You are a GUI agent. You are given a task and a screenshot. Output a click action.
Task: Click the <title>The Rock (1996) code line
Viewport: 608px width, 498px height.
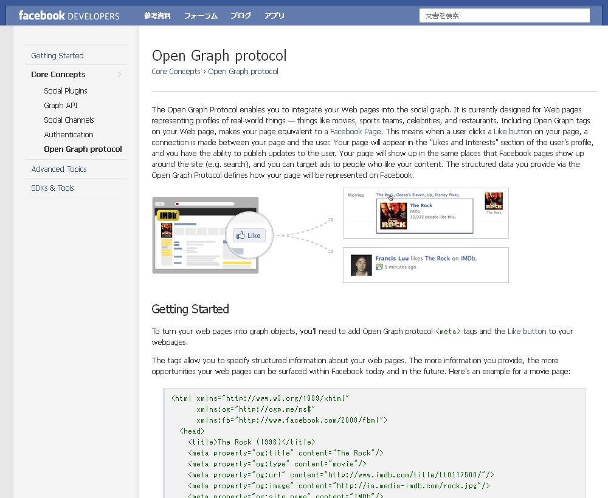tap(252, 442)
